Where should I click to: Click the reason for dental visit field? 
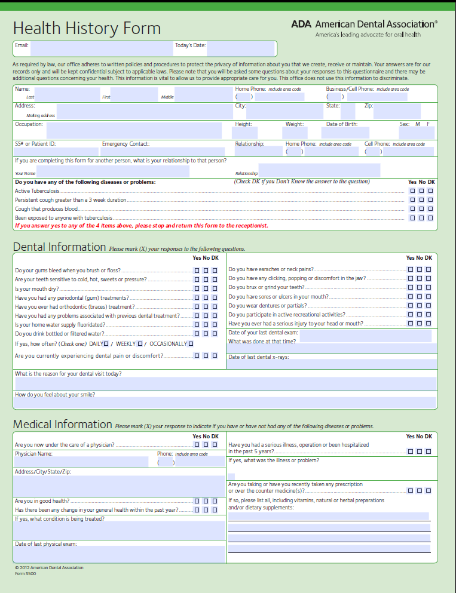point(225,383)
